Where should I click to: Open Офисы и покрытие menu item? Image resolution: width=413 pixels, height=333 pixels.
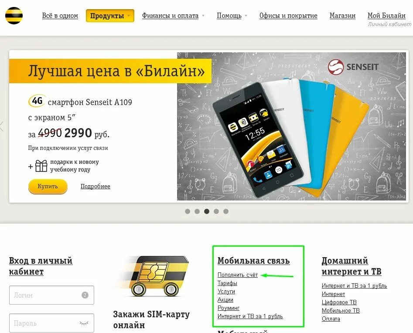pos(288,16)
